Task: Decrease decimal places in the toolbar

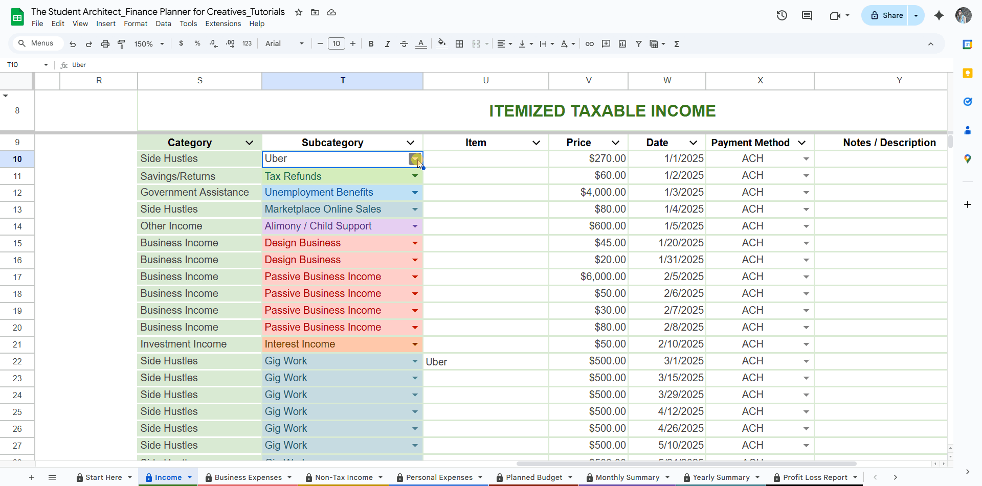Action: pyautogui.click(x=214, y=44)
